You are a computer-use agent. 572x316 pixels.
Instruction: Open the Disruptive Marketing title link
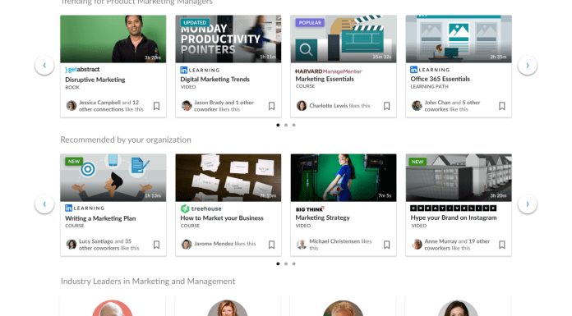pos(95,80)
